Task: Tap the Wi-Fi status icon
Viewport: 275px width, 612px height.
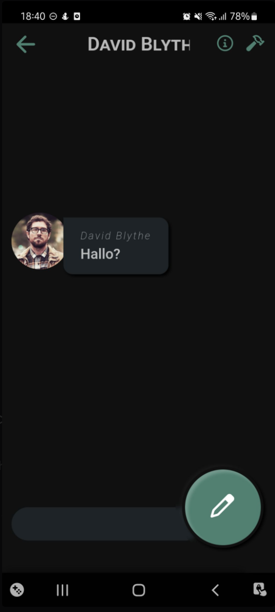Action: (211, 17)
